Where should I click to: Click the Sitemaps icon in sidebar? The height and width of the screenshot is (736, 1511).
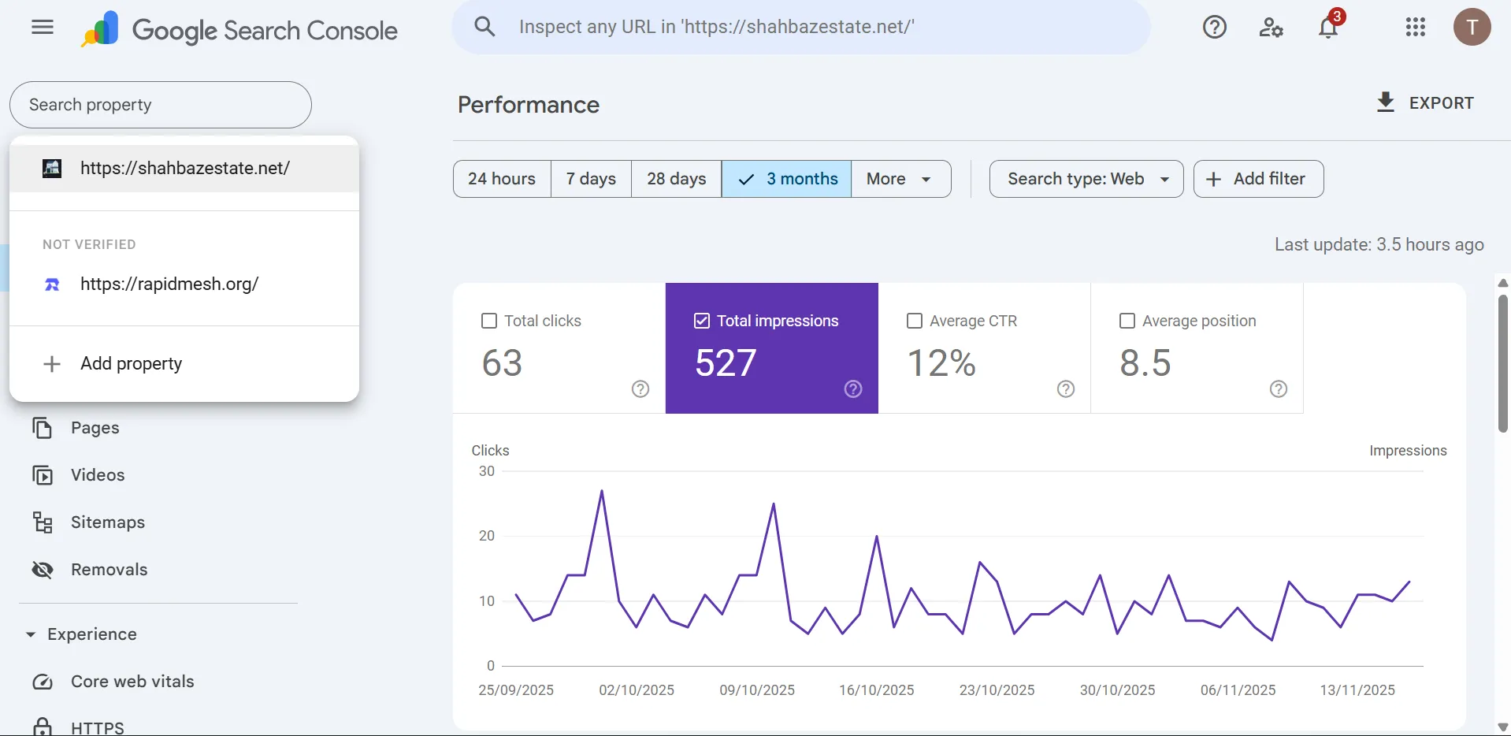pyautogui.click(x=43, y=522)
